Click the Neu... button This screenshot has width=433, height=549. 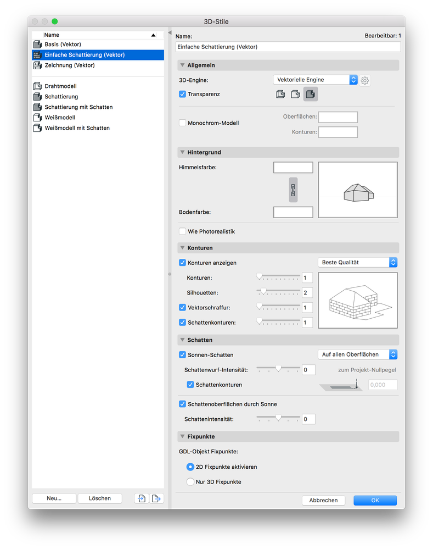54,498
